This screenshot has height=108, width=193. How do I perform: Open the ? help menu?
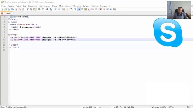[110, 6]
